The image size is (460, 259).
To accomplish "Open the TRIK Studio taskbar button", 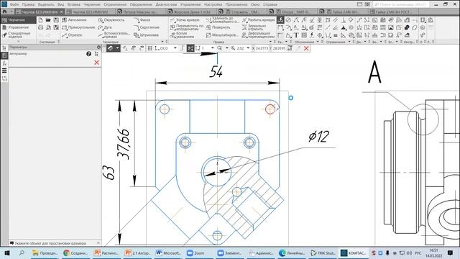I will pos(323,253).
